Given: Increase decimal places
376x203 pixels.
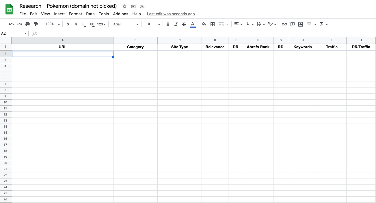Looking at the screenshot, I should tap(92, 25).
